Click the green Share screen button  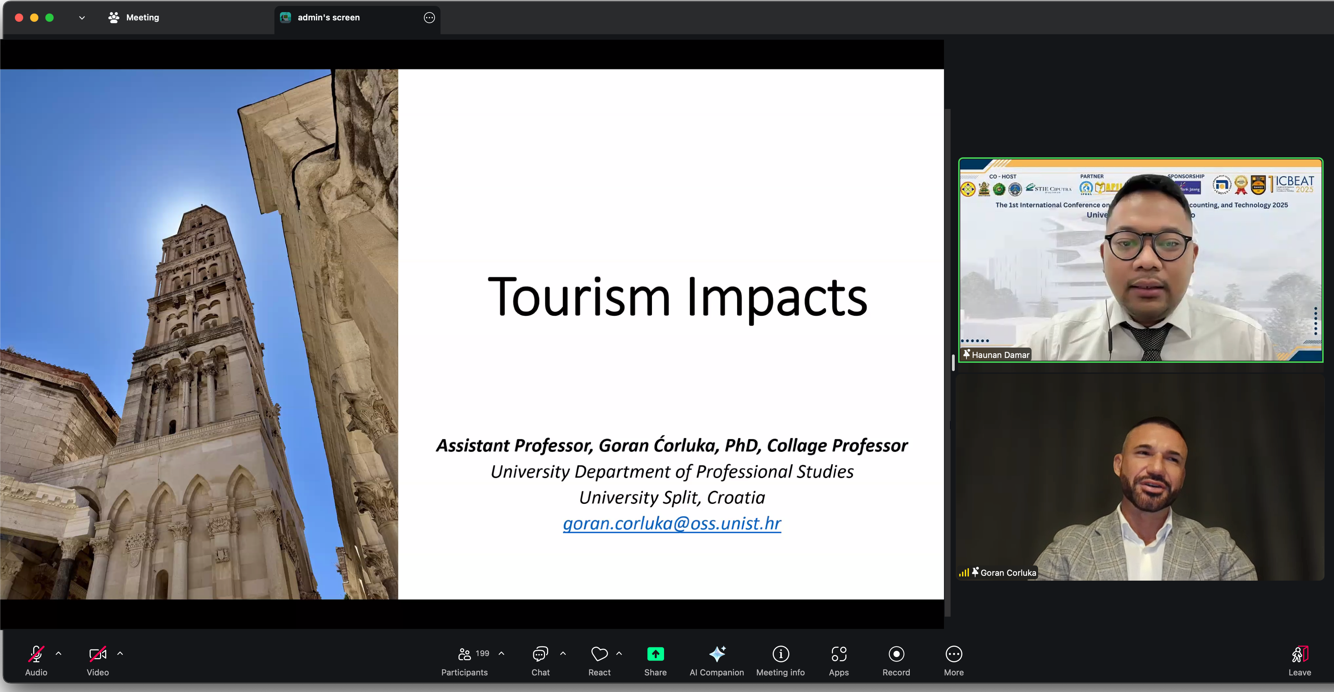[655, 654]
